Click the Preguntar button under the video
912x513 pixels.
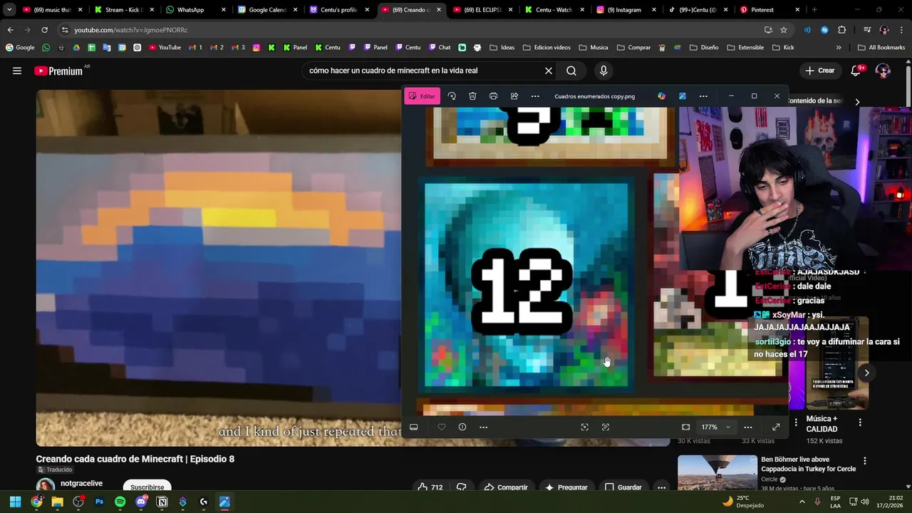566,487
